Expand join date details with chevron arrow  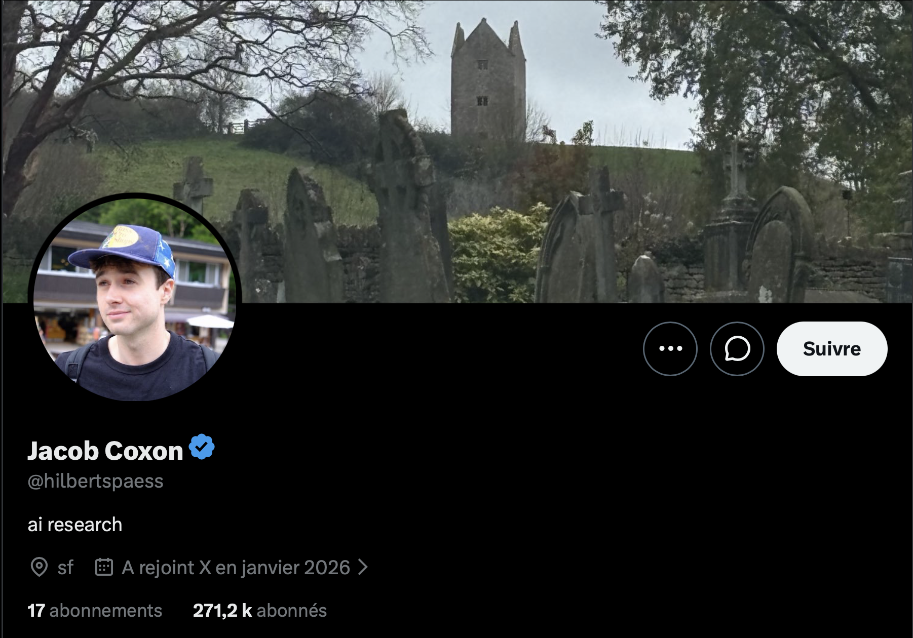coord(363,567)
